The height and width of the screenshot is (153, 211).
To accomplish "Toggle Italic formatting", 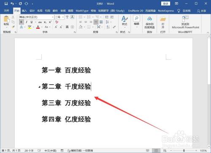I will (x=27, y=22).
